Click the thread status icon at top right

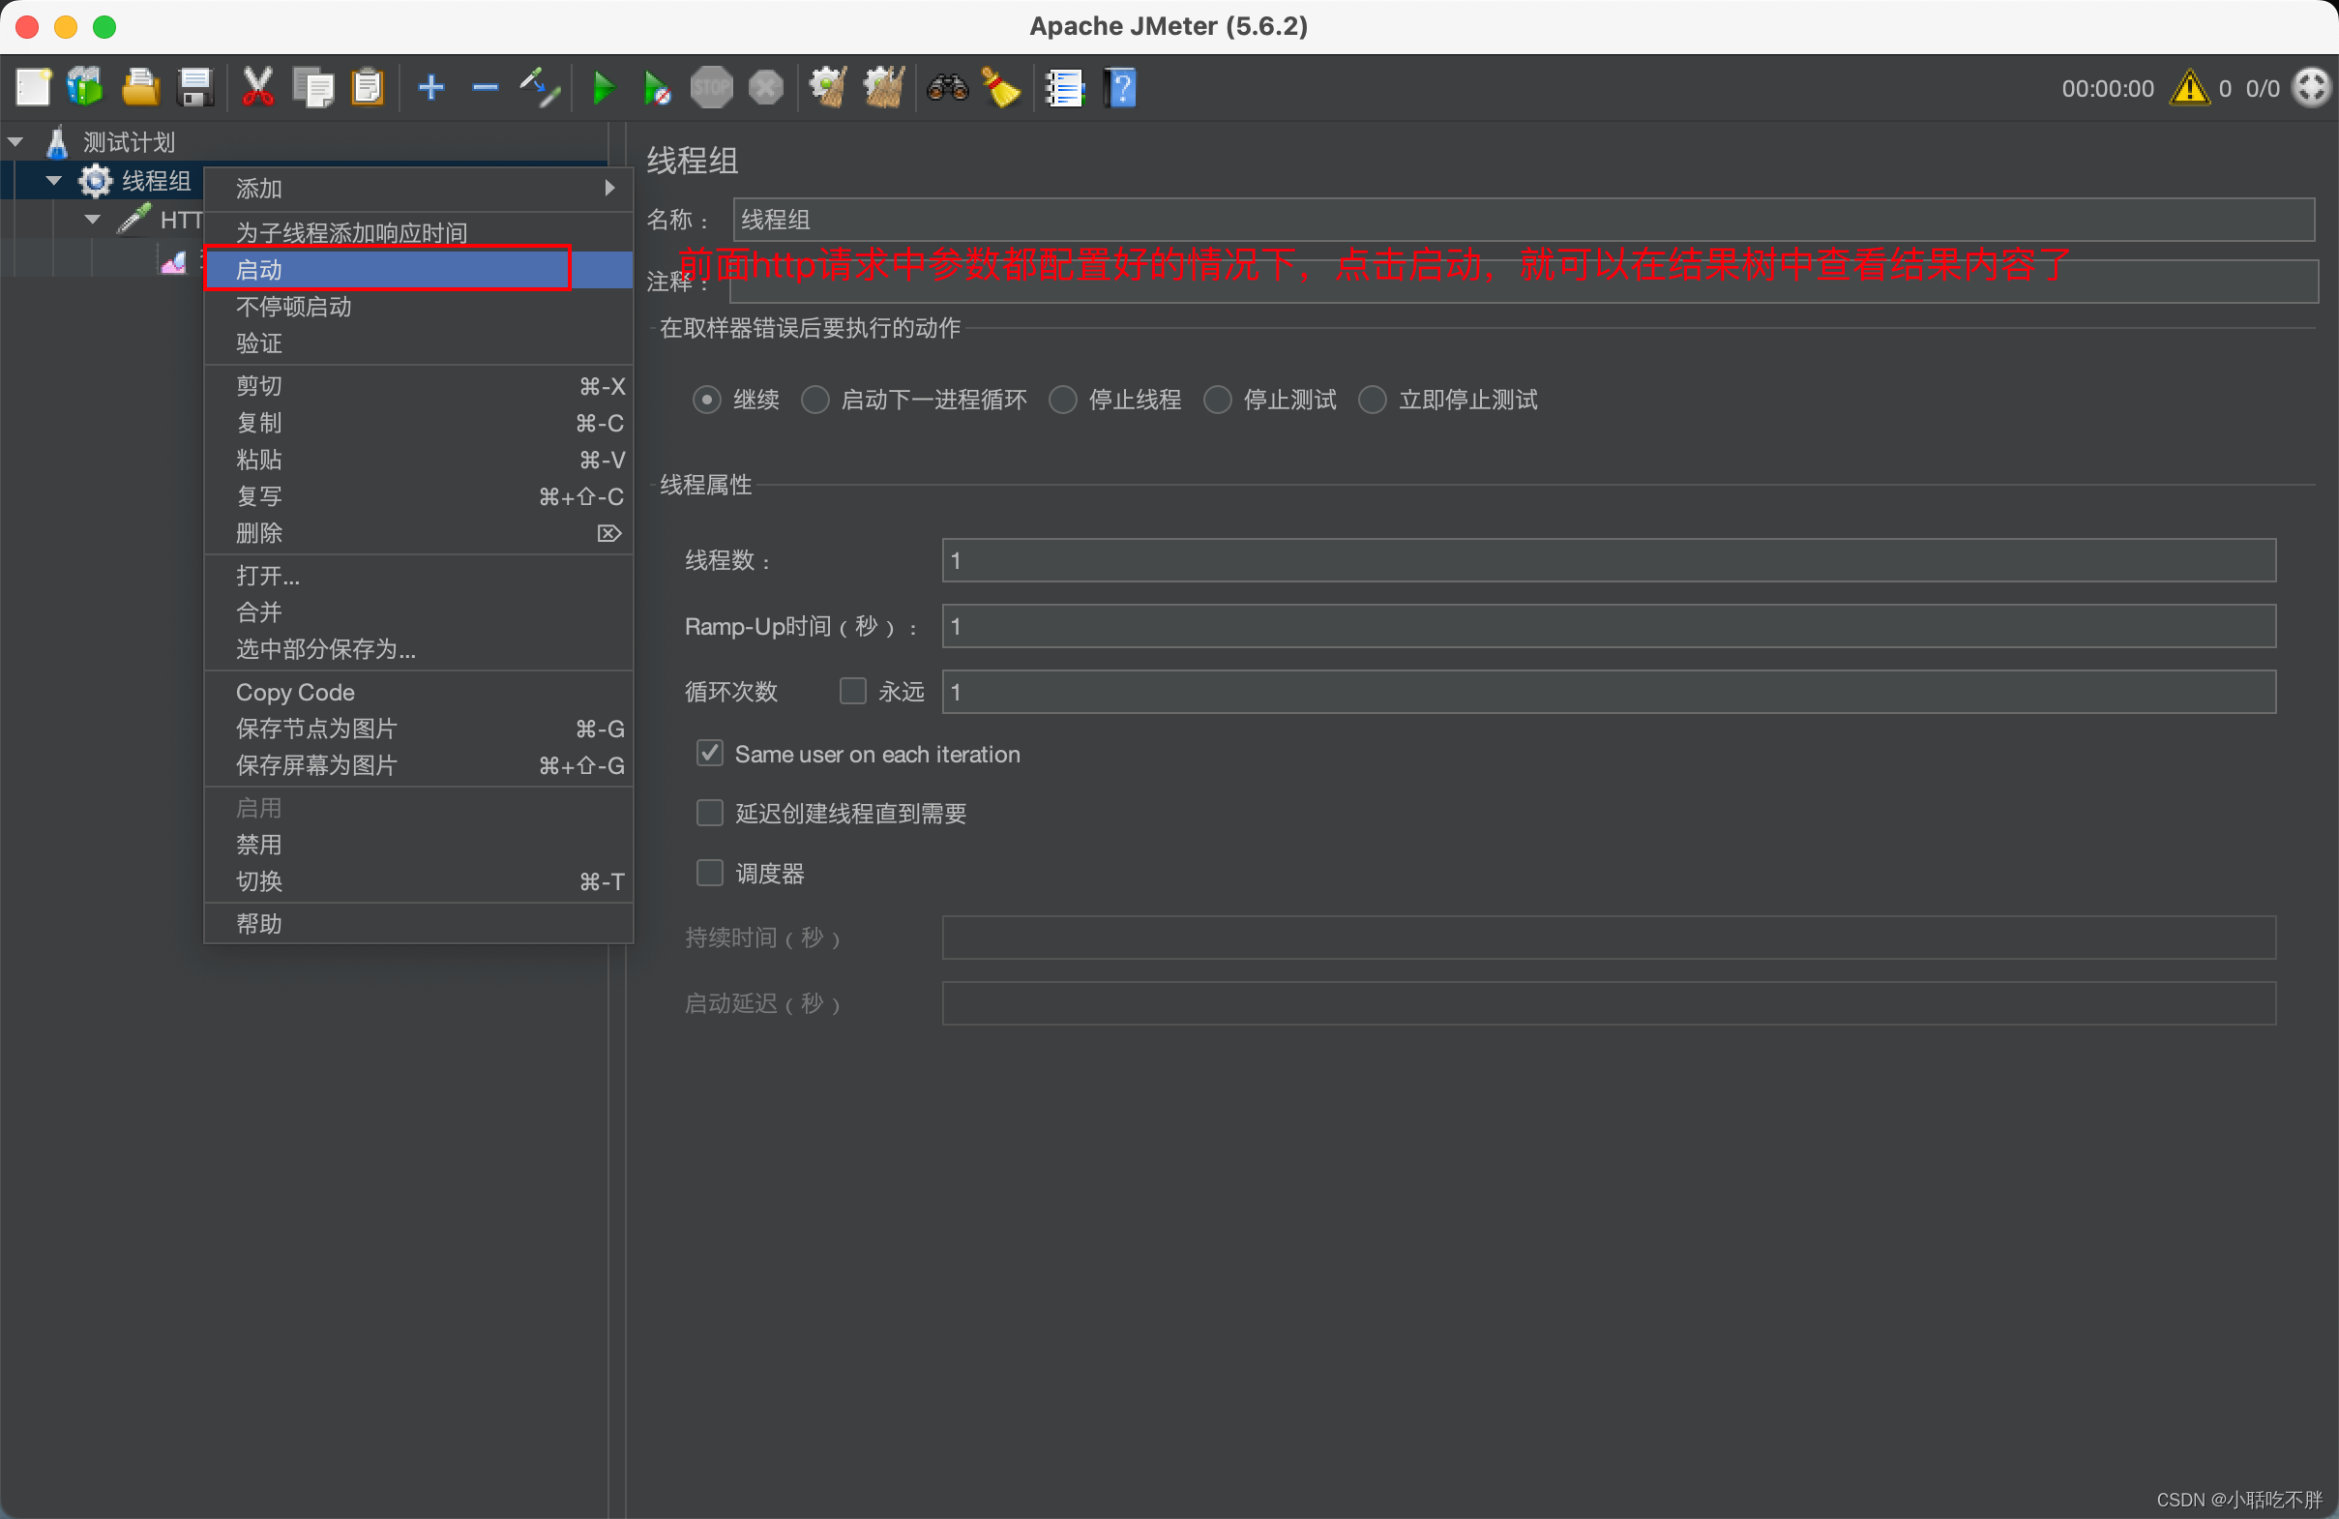point(2313,87)
